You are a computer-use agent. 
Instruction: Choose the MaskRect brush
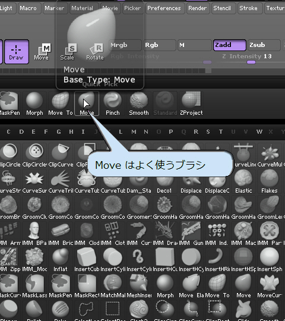(x=87, y=287)
